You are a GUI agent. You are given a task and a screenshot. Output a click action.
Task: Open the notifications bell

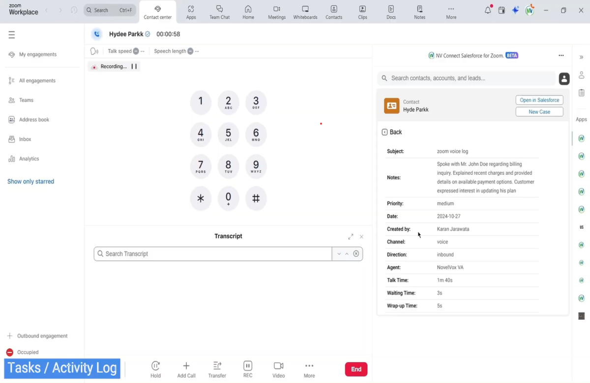coord(488,10)
